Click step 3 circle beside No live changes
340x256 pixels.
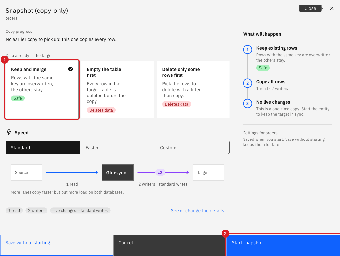click(247, 103)
